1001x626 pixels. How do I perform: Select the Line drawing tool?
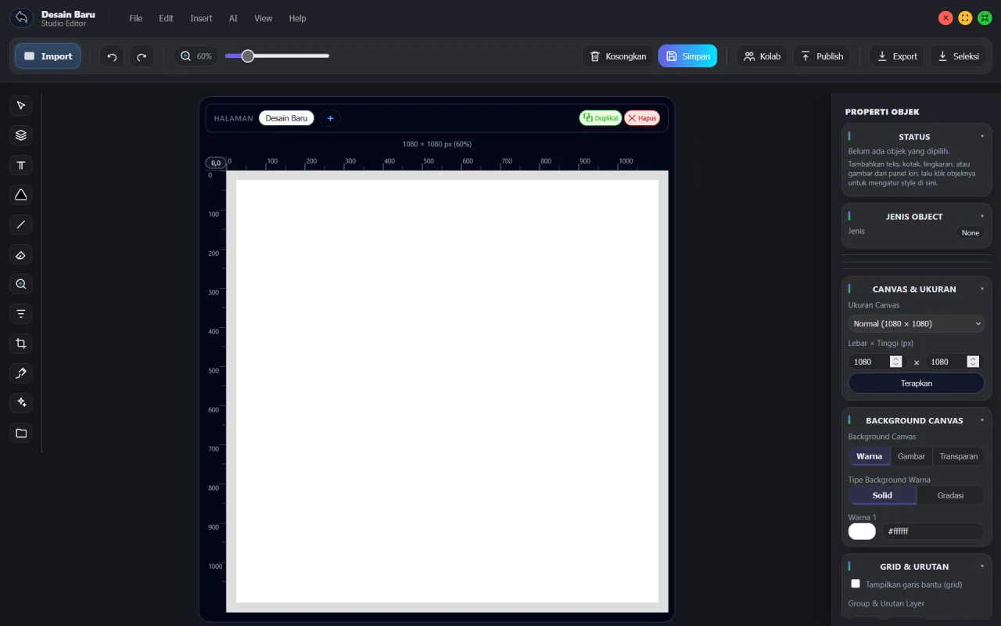click(21, 225)
